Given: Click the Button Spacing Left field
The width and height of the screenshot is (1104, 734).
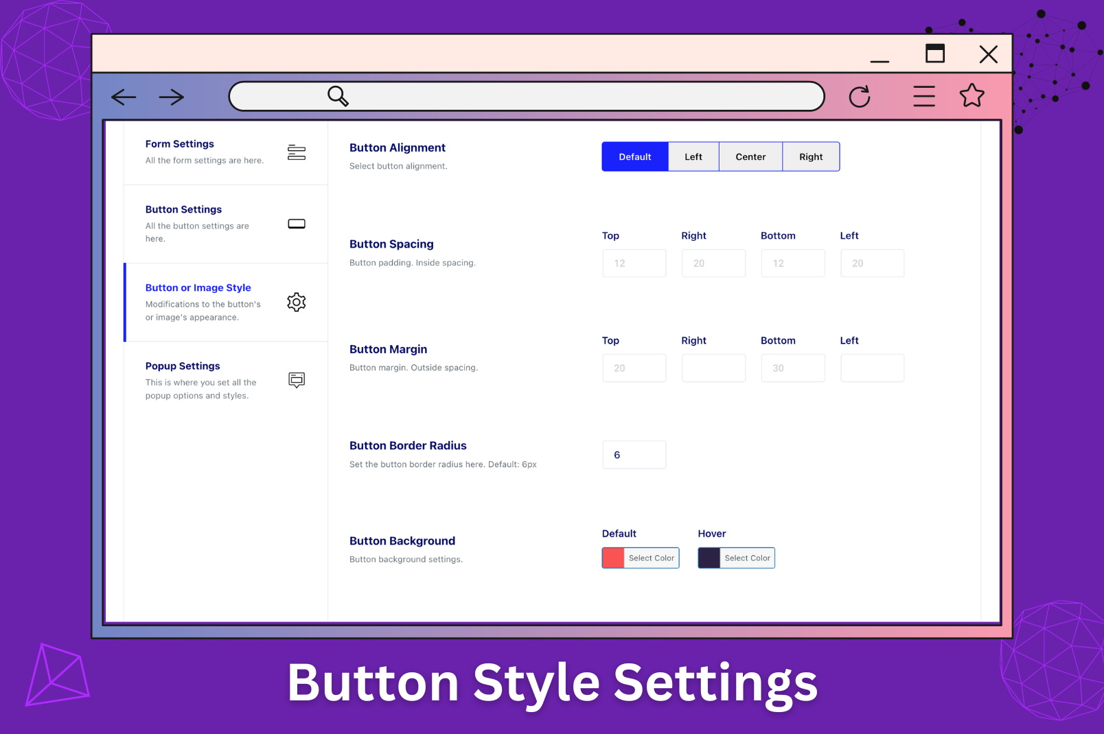Looking at the screenshot, I should [873, 263].
